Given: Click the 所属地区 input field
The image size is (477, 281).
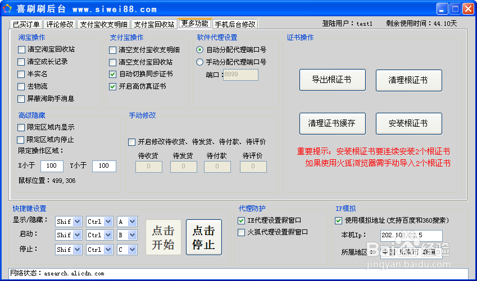Looking at the screenshot, I should 411,252.
